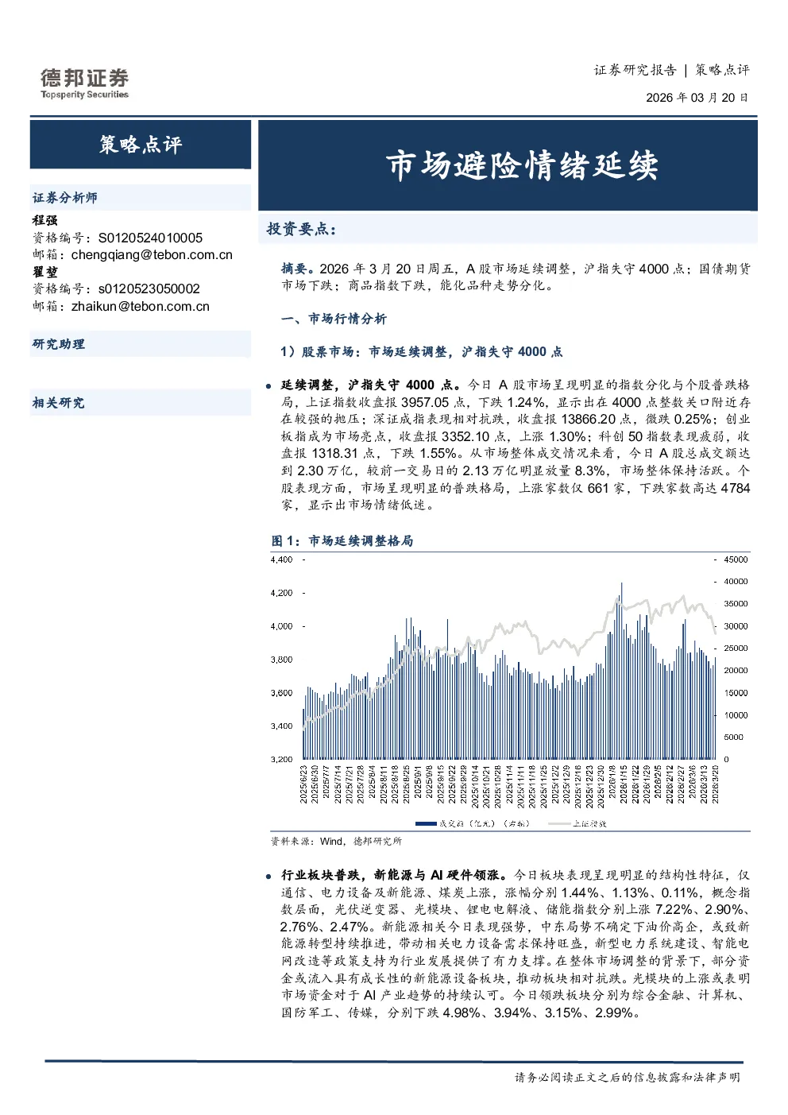Click the blue 成交额 legend entry
Image resolution: width=788 pixels, height=1115 pixels.
(472, 823)
